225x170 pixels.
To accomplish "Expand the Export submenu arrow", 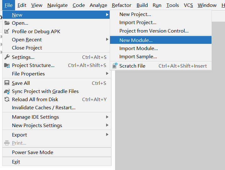I will 107,134.
